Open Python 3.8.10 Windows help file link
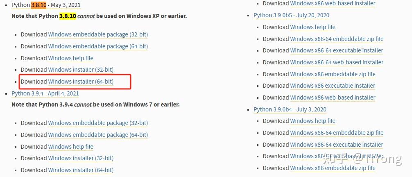Screen dimensions: 412x177 [x=70, y=58]
